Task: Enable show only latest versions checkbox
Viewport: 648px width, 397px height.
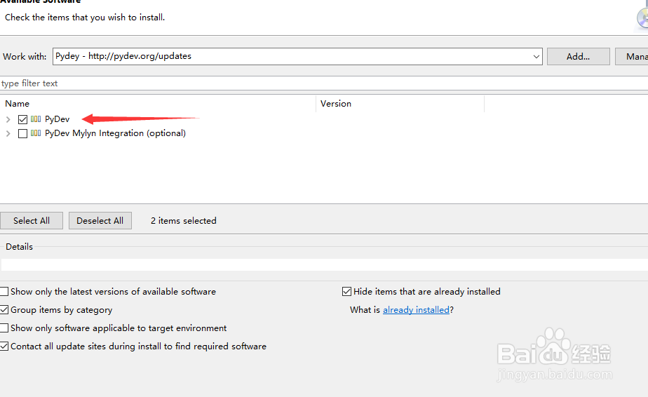Action: click(5, 292)
